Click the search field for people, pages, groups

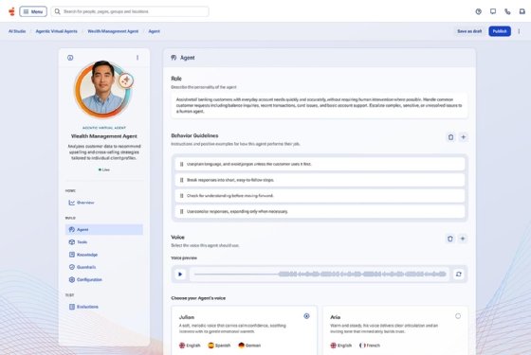(130, 11)
